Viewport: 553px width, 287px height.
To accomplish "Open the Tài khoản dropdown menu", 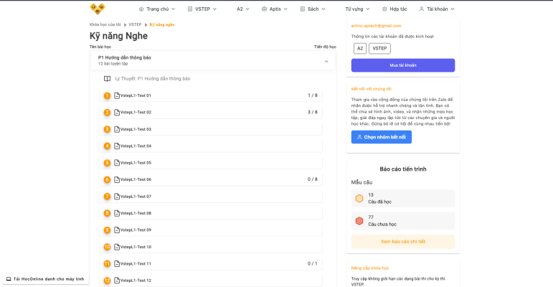I will (x=437, y=9).
